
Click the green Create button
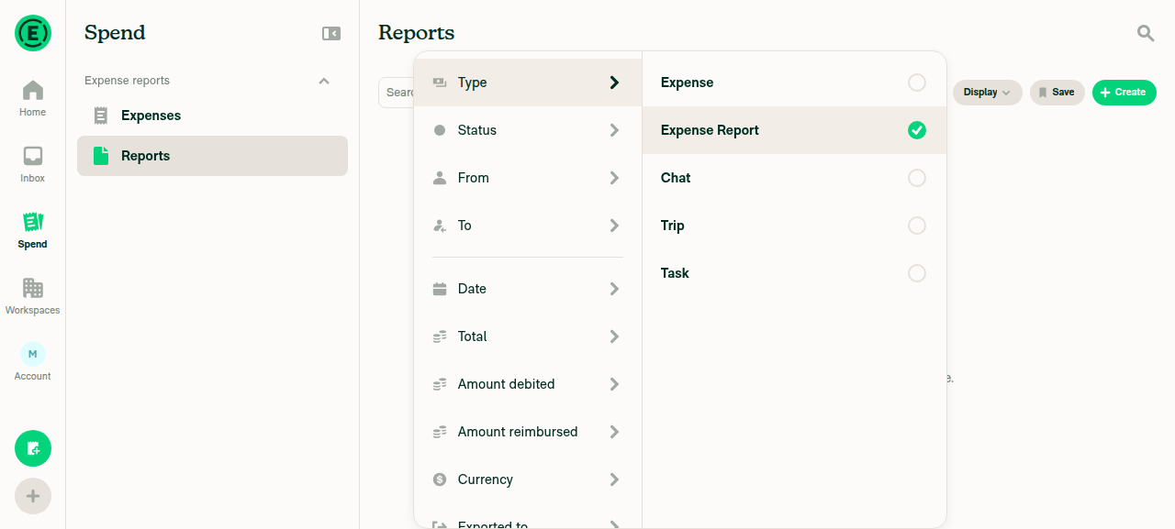click(1125, 93)
